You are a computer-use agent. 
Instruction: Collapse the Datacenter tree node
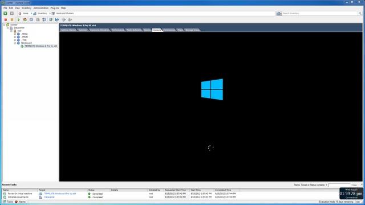point(7,28)
